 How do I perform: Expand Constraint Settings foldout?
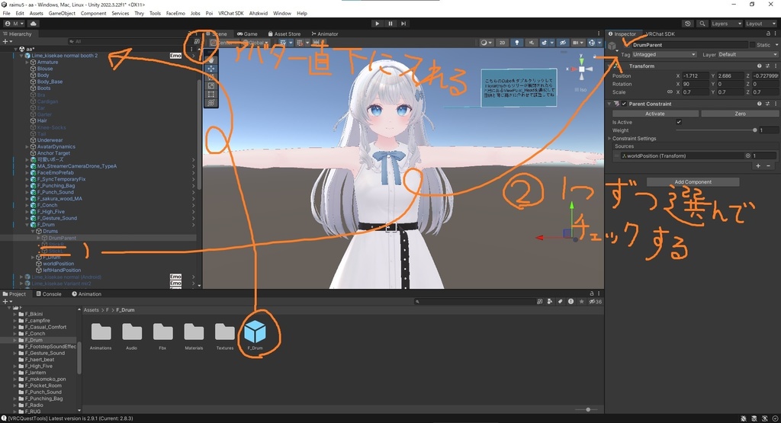[609, 139]
